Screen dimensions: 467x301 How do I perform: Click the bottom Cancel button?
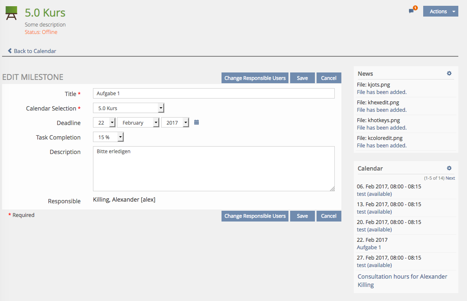[329, 216]
